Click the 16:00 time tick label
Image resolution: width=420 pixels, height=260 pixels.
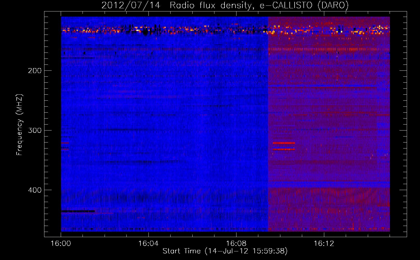[61, 244]
